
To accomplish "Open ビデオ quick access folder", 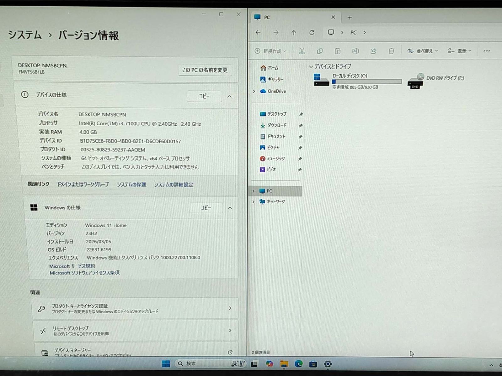I will [268, 170].
